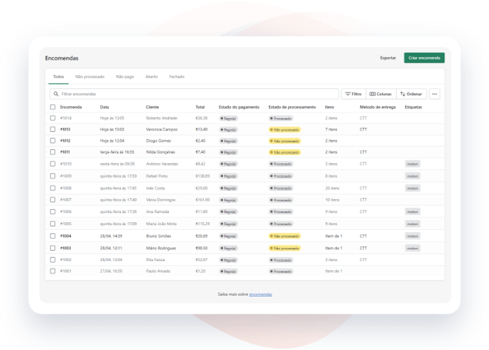Click the Estado de processamento column header
The image size is (489, 350).
(292, 107)
